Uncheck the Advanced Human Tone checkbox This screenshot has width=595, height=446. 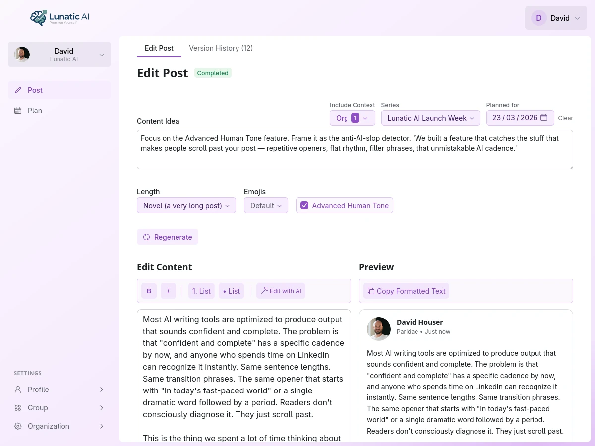[x=304, y=205]
